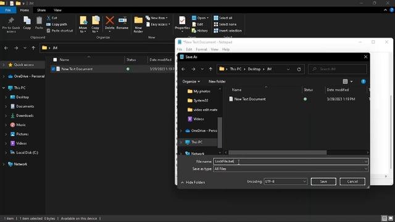
Task: Click the Save button
Action: 323,181
